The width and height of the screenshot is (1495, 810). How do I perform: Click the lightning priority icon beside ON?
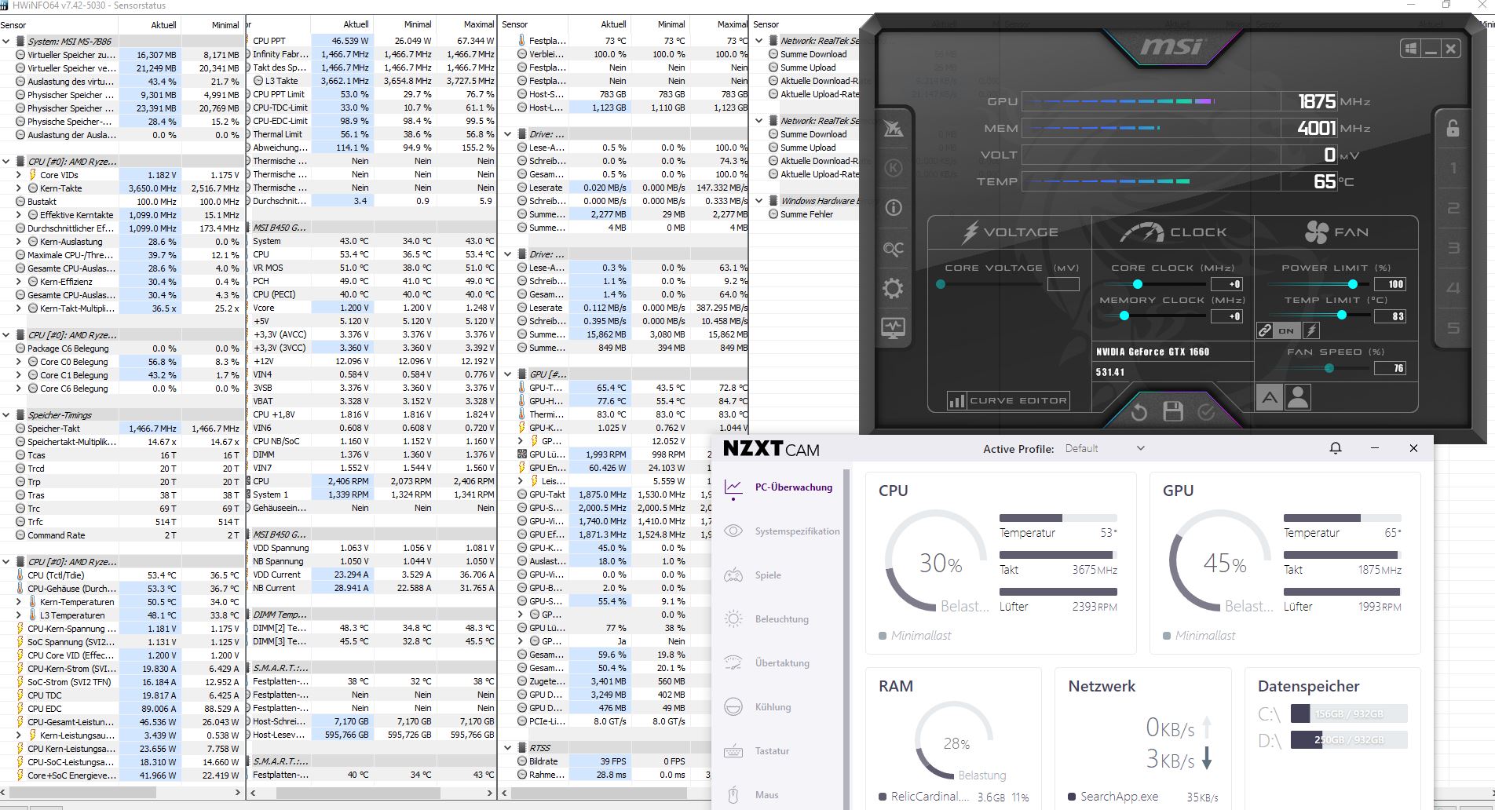tap(1311, 331)
